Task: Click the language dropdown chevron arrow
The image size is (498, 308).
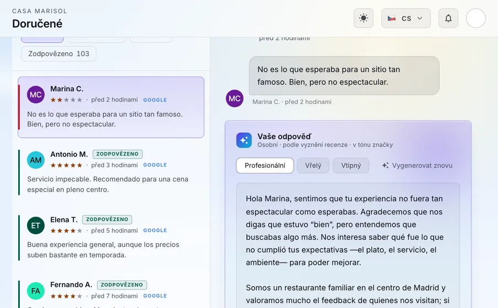Action: (x=420, y=18)
